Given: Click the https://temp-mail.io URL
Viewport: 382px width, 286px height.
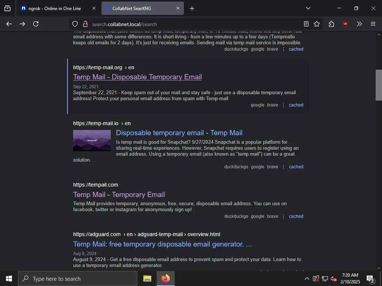Looking at the screenshot, I should [96, 123].
